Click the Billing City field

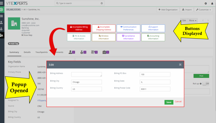point(86,82)
